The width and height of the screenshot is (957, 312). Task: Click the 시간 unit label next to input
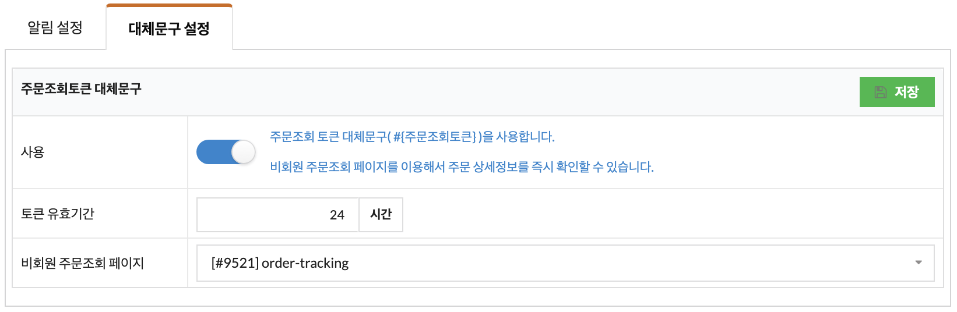[x=381, y=215]
